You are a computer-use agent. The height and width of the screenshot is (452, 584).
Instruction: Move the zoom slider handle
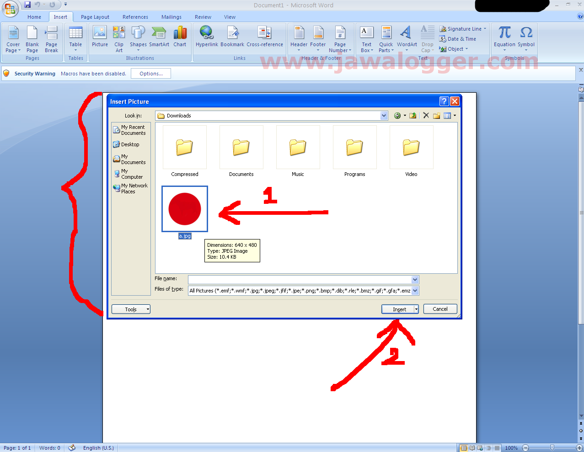point(552,448)
